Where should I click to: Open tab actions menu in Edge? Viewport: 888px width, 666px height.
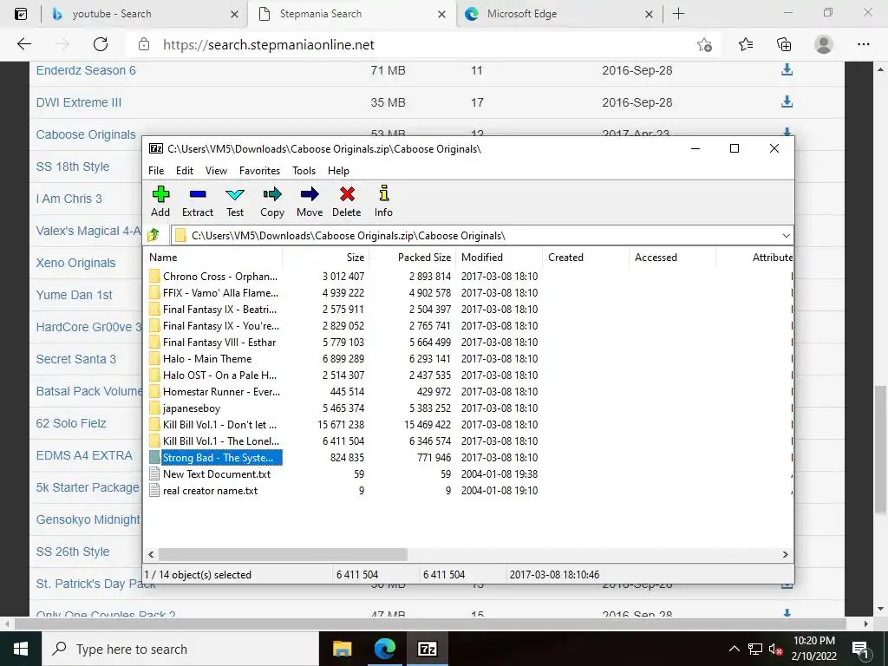(21, 14)
